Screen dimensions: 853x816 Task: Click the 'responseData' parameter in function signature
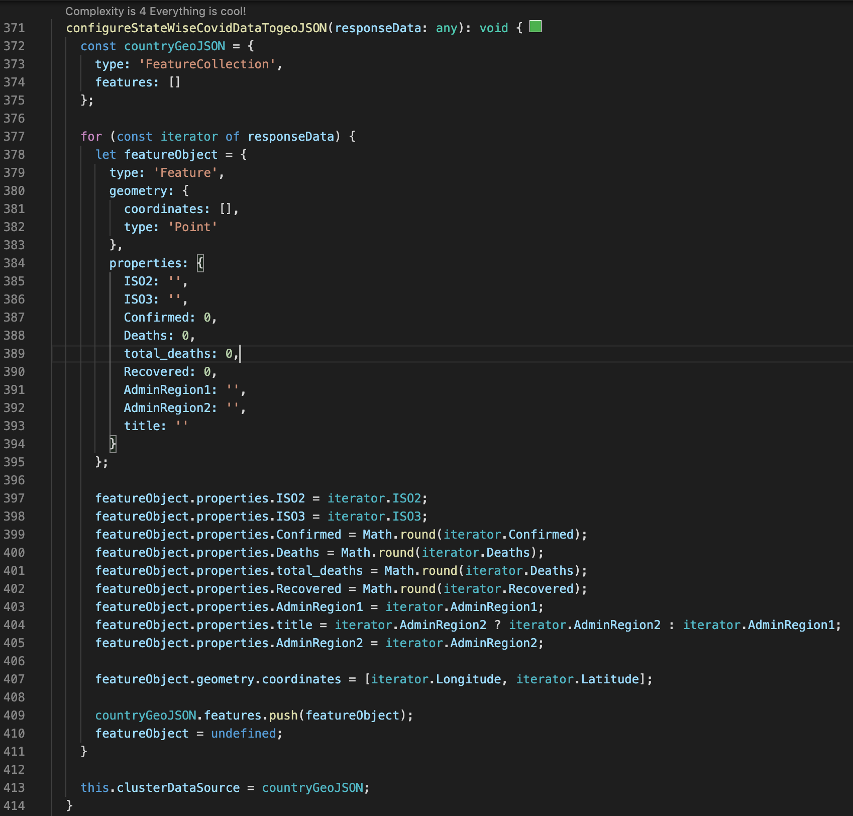[378, 28]
